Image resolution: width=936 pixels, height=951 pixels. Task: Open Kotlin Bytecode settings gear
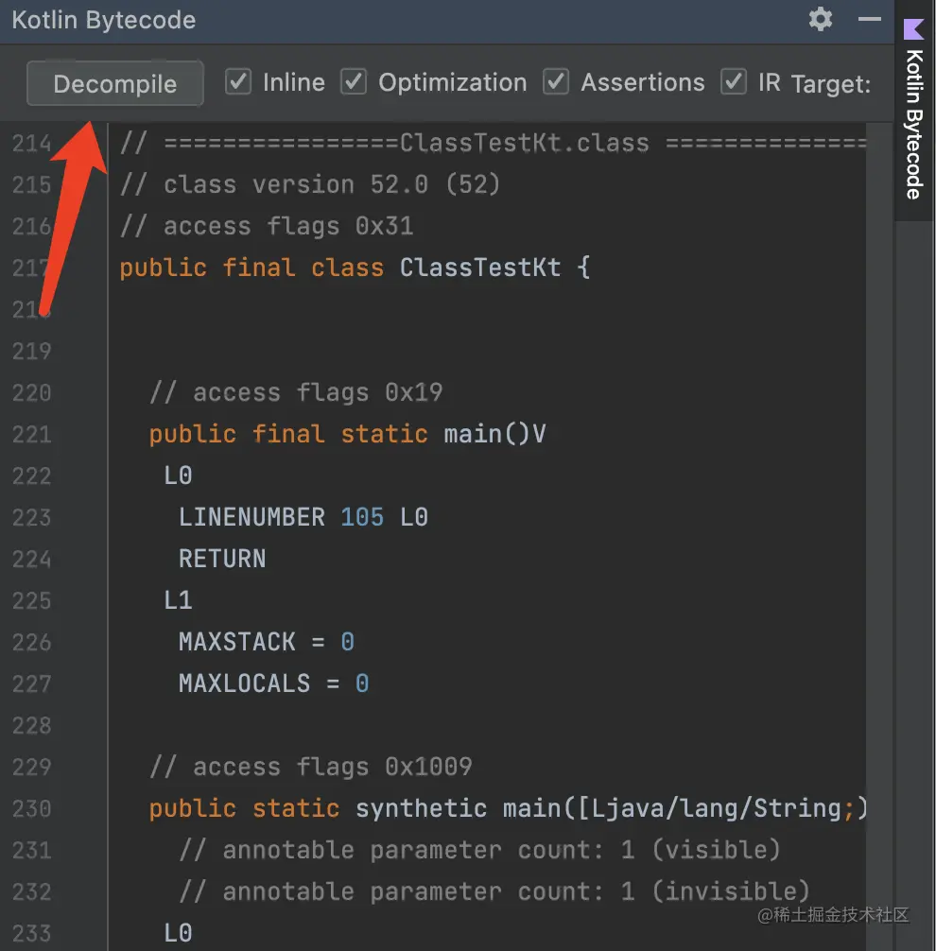pyautogui.click(x=820, y=20)
